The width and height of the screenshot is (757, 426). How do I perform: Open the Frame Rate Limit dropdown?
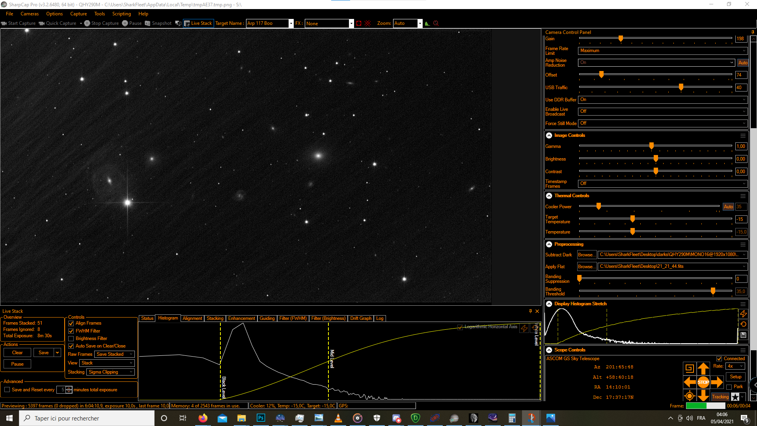[x=662, y=50]
